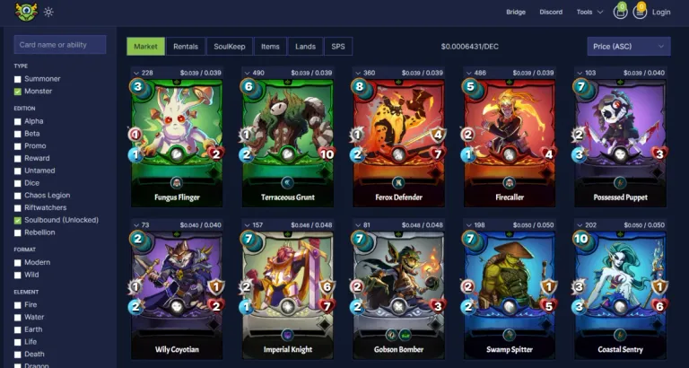Expand the Fungus Flinger listing chevron
This screenshot has height=368, width=689.
coord(136,73)
